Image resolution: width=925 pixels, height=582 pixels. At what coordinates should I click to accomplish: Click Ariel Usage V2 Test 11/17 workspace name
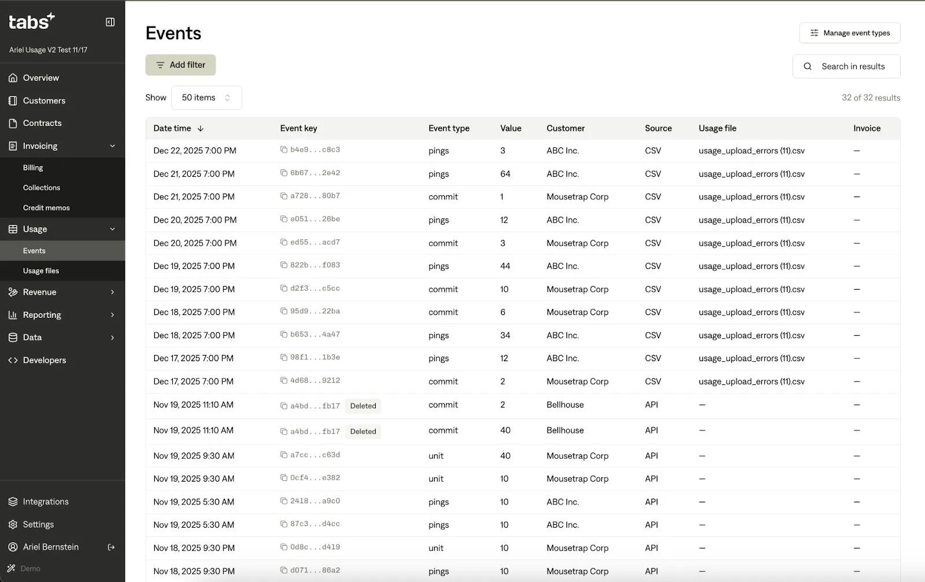48,50
